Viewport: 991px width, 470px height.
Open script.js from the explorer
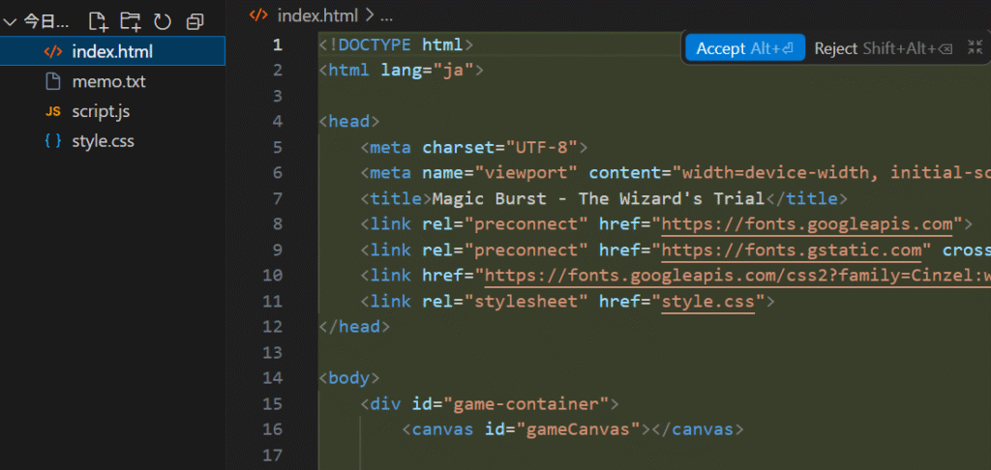click(x=101, y=111)
